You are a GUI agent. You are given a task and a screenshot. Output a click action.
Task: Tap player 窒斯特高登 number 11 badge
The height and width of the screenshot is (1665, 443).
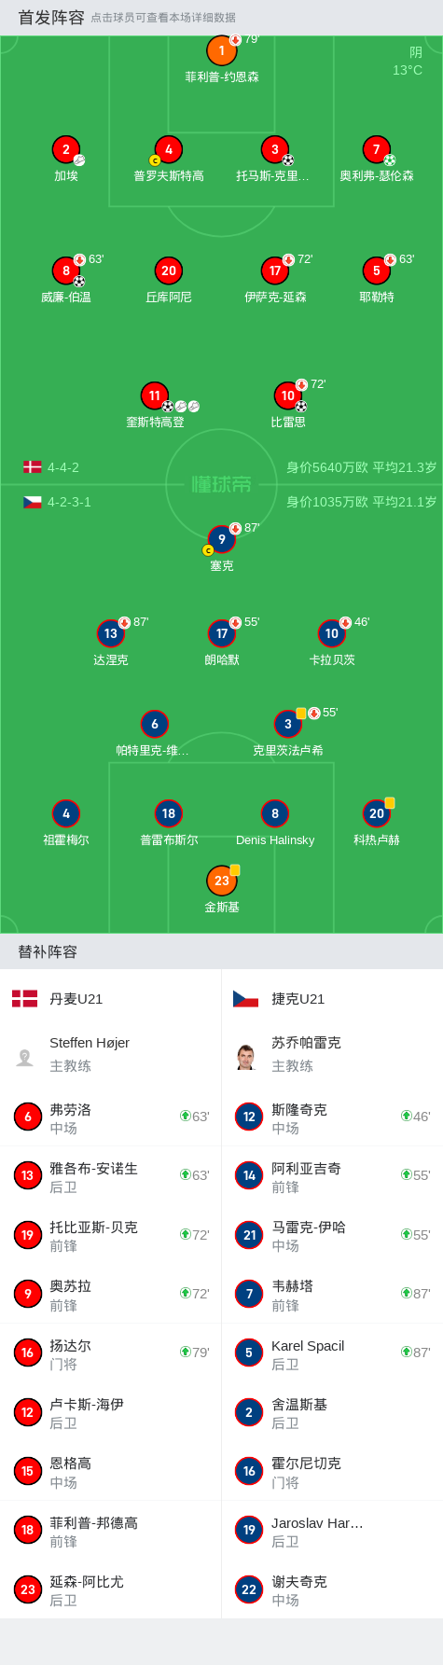pyautogui.click(x=155, y=395)
